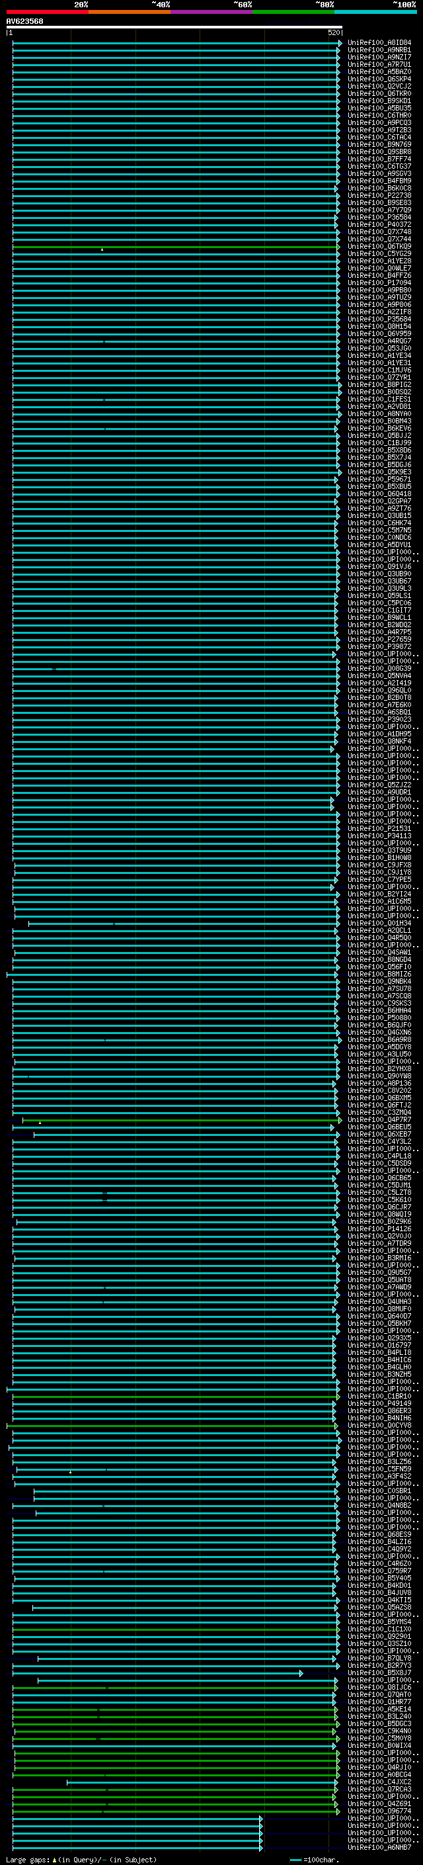Click alignment bar of UniRef100_Q01H34
Screen dimensions: 423x1865
183,924
